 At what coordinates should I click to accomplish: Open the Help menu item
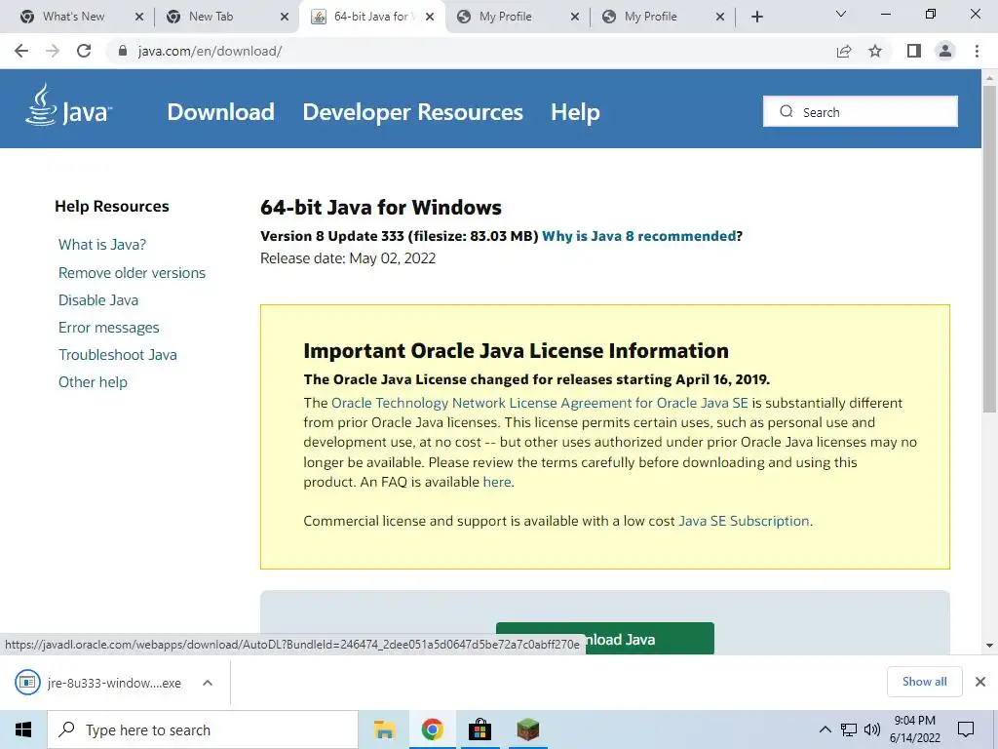[575, 112]
